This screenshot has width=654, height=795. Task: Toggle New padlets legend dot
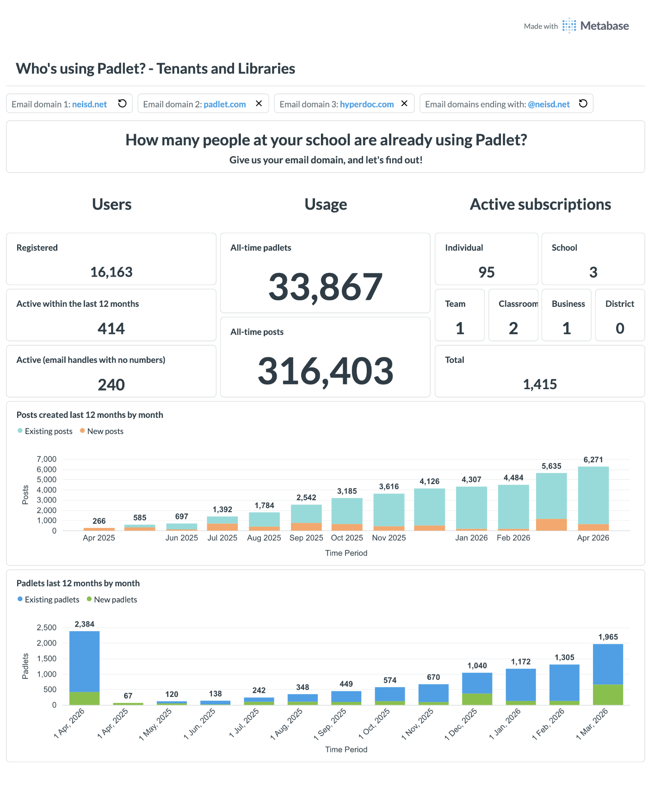[89, 599]
